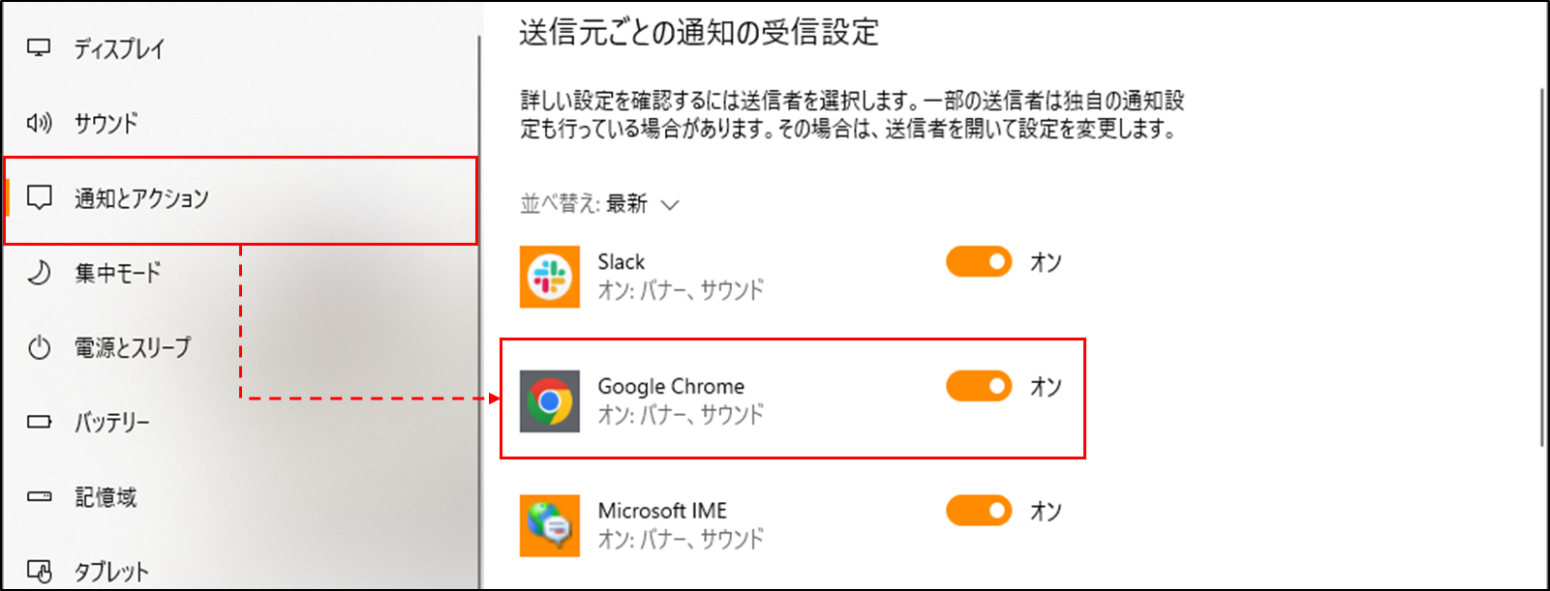Click the Slack app icon

550,277
